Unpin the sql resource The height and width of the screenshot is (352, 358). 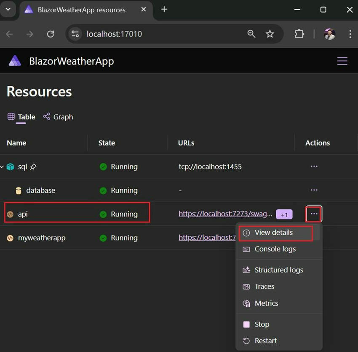point(33,166)
